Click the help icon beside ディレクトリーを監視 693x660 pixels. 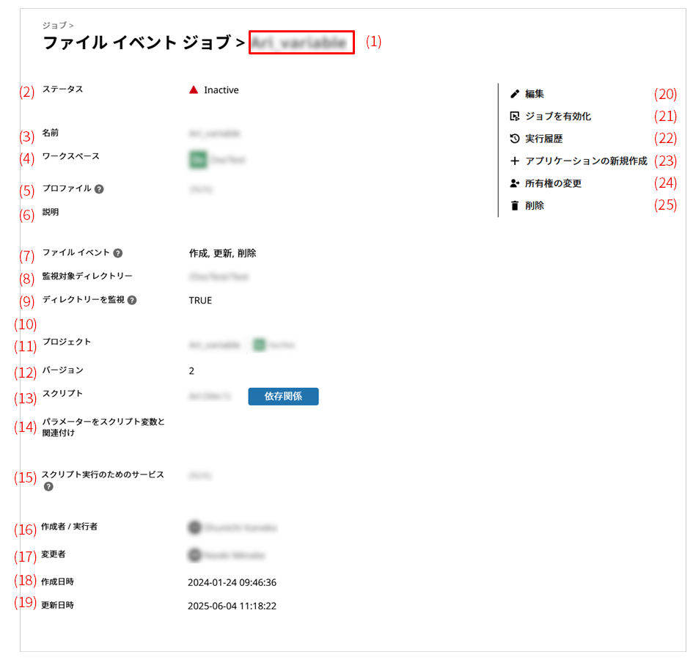(133, 300)
